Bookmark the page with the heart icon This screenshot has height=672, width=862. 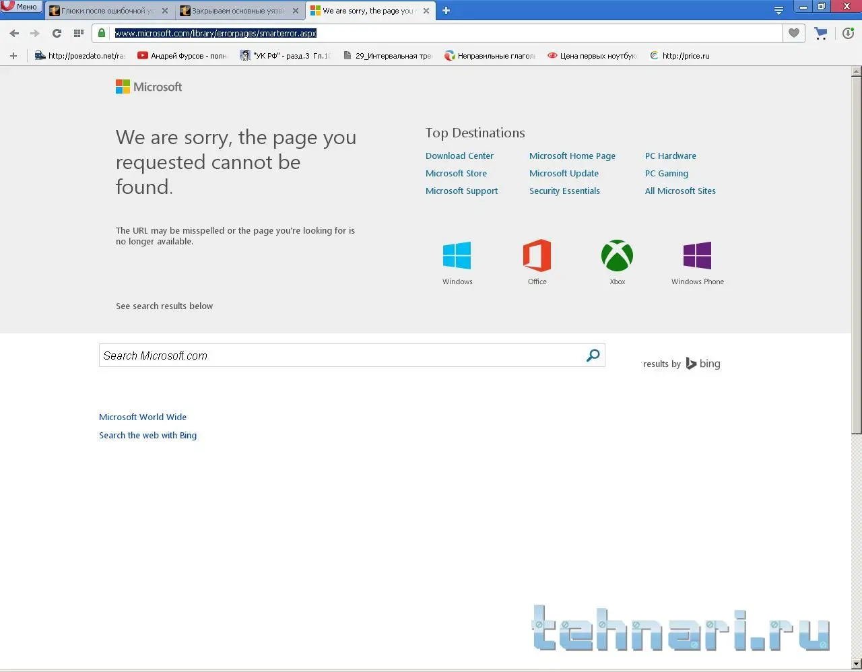(x=794, y=33)
